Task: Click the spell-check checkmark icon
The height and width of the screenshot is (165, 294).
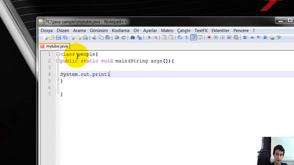Action: (279, 38)
